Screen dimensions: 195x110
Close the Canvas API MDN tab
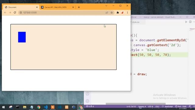point(73,7)
